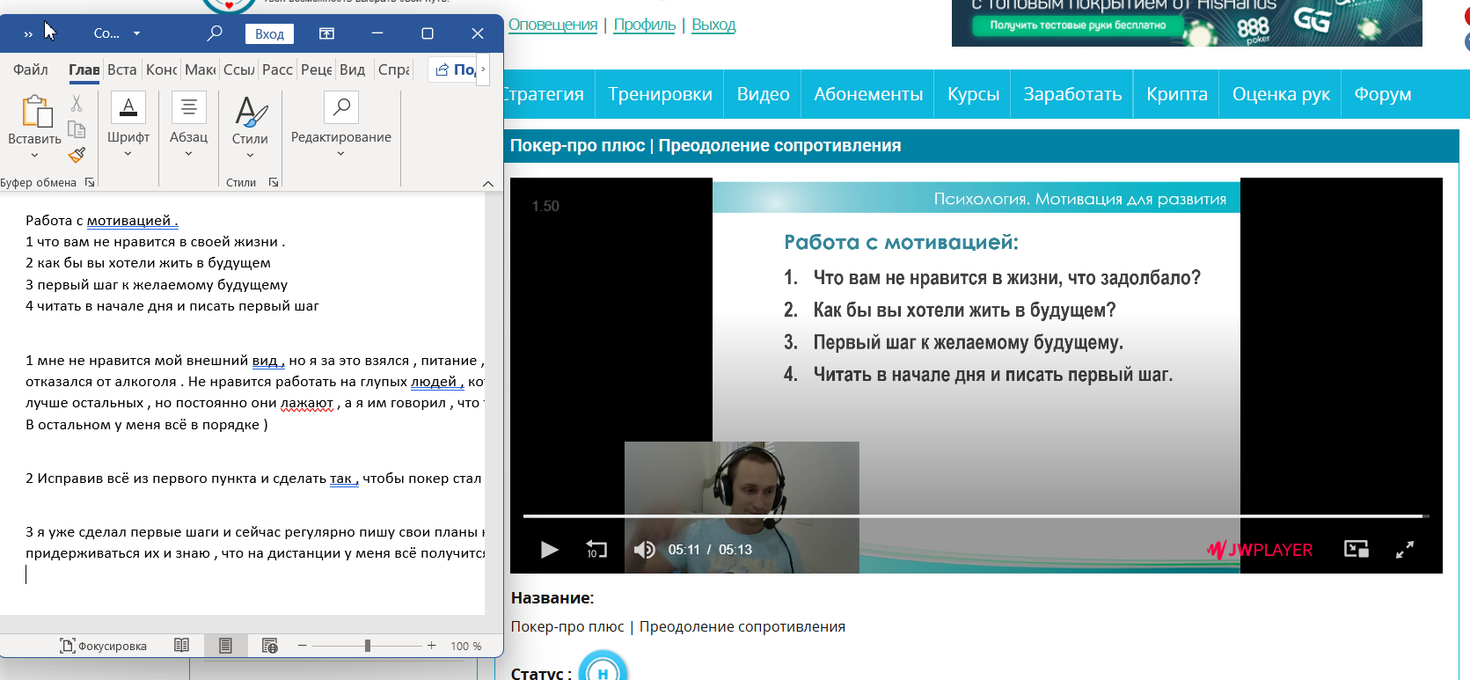Image resolution: width=1470 pixels, height=680 pixels.
Task: Open the Вид ribbon tab
Action: 352,69
